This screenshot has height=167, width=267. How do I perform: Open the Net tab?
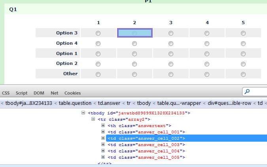coord(54,93)
